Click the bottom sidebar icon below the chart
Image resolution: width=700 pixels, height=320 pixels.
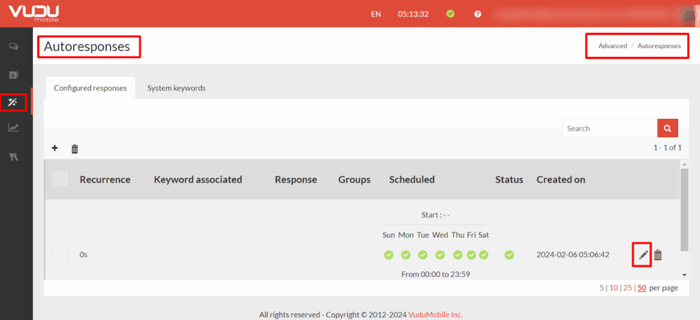(14, 157)
